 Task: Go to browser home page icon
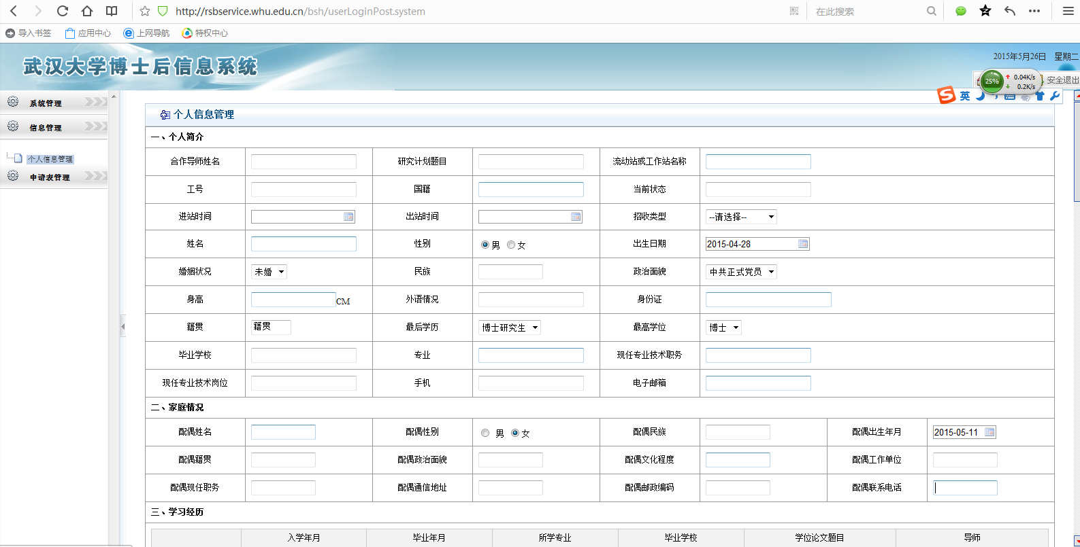point(87,11)
